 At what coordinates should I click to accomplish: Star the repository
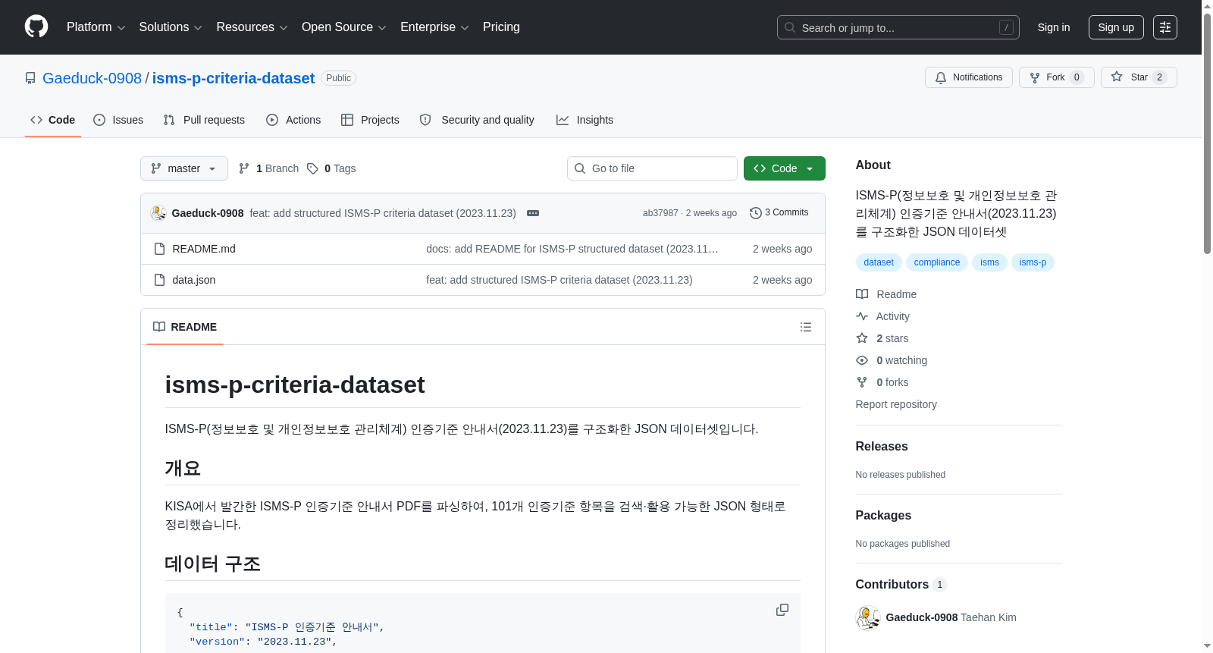click(1138, 77)
